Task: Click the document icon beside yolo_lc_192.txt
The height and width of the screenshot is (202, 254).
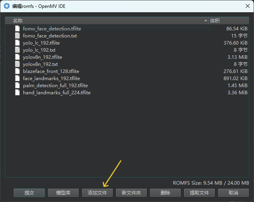Action: [x=17, y=50]
